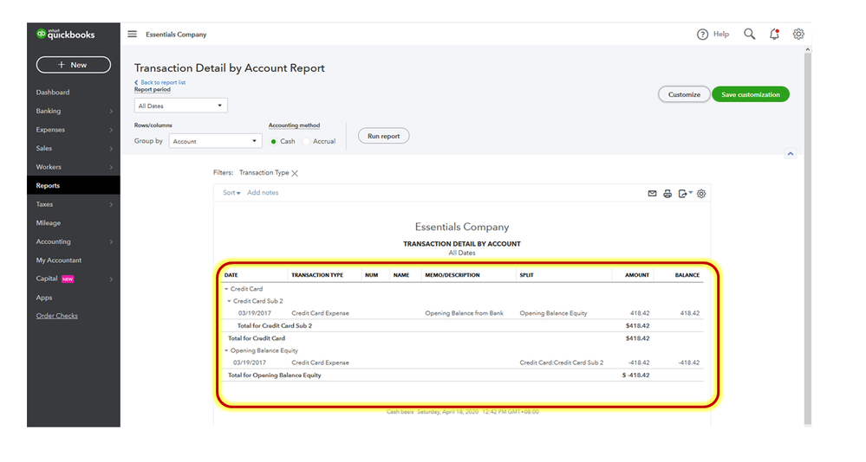Click the BALANCE column header
866x462 pixels.
point(687,275)
